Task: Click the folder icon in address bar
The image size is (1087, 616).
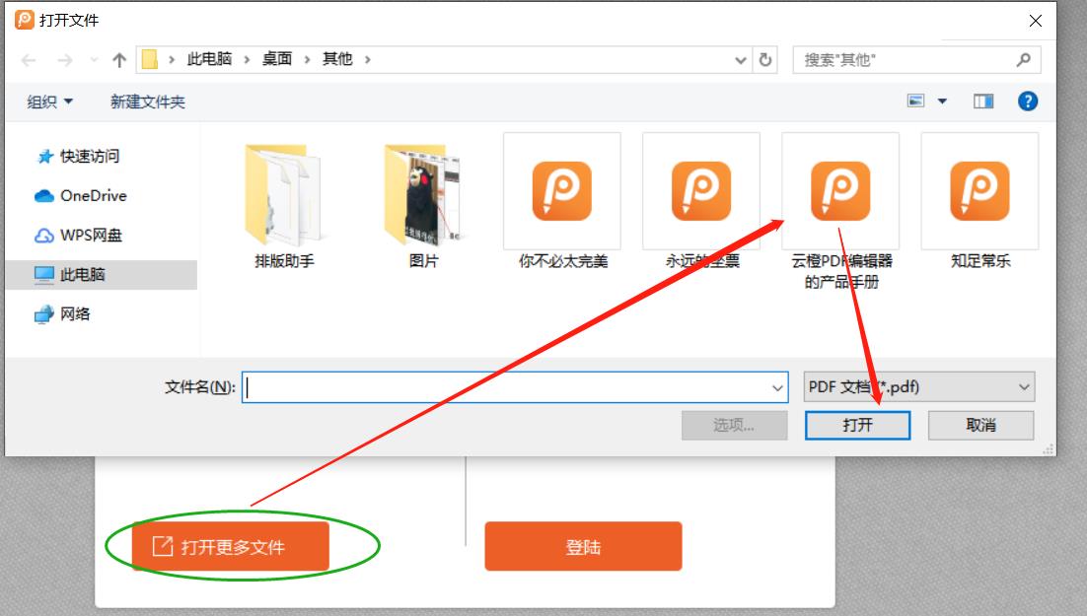Action: (149, 59)
